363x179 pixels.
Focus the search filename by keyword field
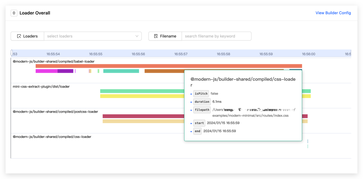[216, 36]
